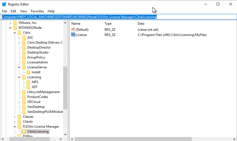
Task: Expand the XDCloud key
Action: (19, 102)
